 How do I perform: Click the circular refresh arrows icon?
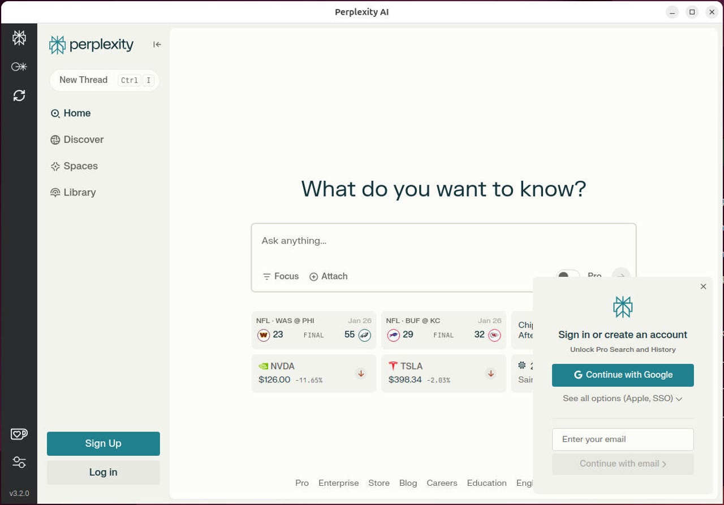(x=19, y=95)
